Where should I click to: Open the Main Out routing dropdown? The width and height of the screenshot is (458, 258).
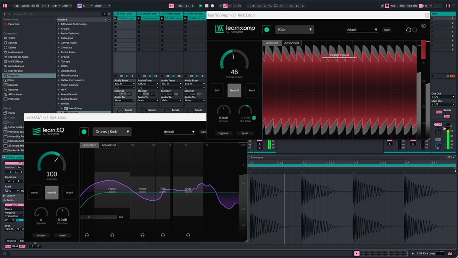coord(443,104)
